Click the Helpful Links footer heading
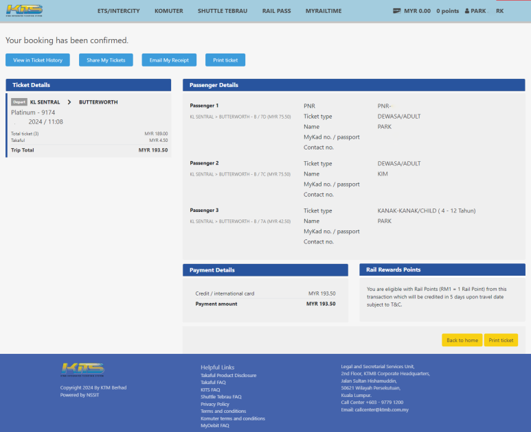This screenshot has height=432, width=531. (x=217, y=367)
